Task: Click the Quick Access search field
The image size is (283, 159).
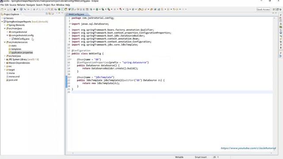Action: (264, 9)
